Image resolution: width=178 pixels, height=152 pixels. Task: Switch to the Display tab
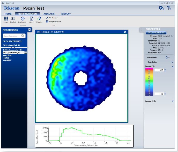pyautogui.click(x=66, y=14)
